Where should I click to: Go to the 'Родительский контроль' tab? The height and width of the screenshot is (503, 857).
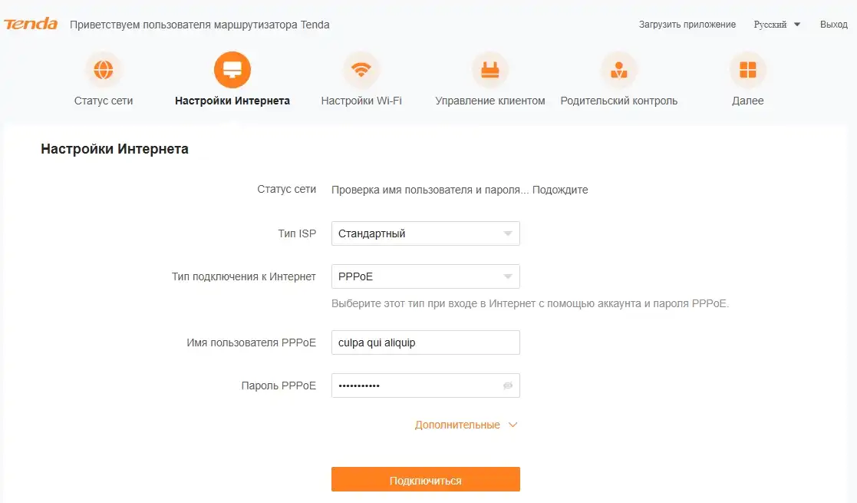(618, 100)
